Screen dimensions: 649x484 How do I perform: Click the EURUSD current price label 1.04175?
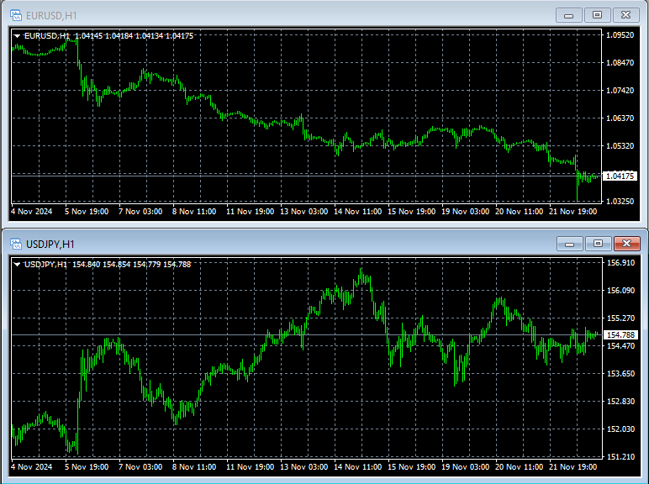tap(620, 176)
